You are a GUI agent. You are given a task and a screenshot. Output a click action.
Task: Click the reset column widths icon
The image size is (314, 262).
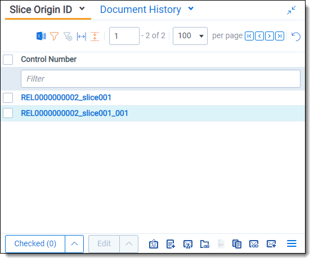coord(81,37)
